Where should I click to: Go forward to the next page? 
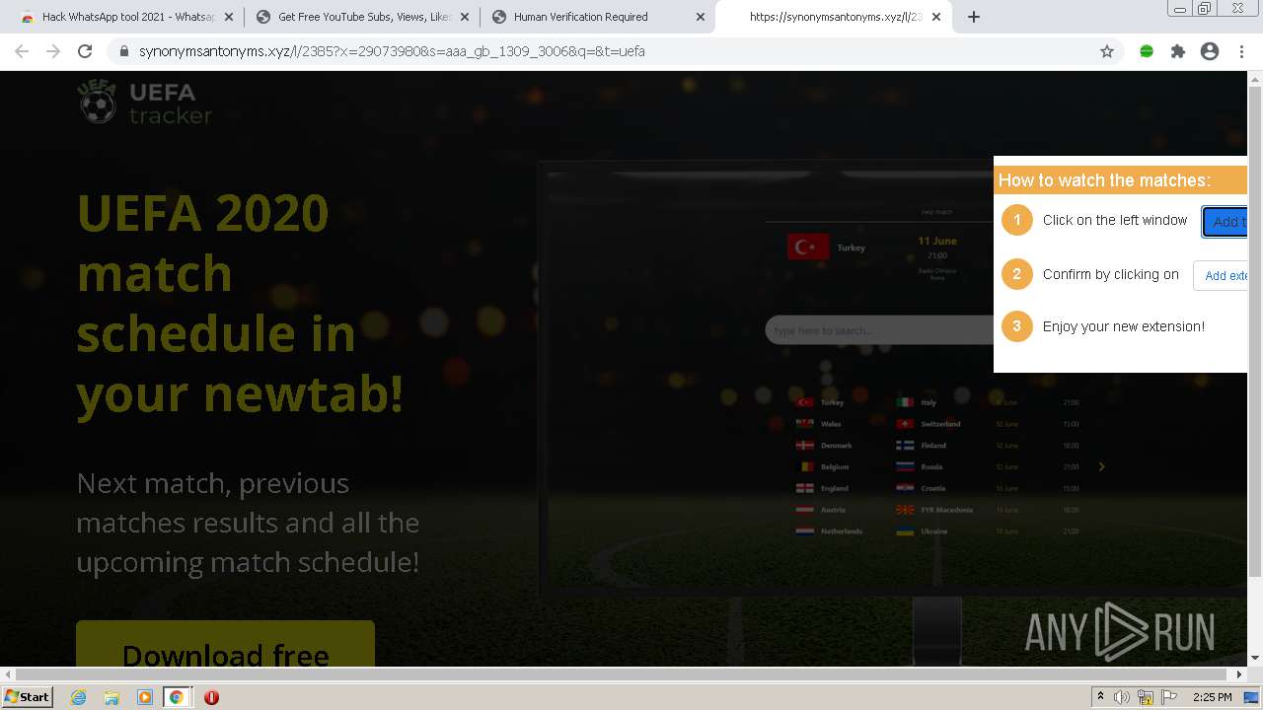[53, 51]
